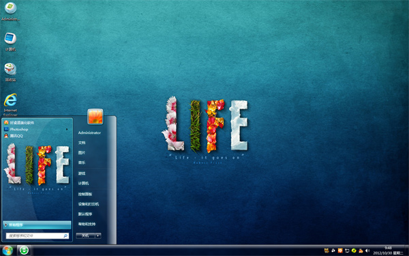The image size is (409, 256).
Task: Expand the Photoshop submenu arrow
Action: coord(67,129)
